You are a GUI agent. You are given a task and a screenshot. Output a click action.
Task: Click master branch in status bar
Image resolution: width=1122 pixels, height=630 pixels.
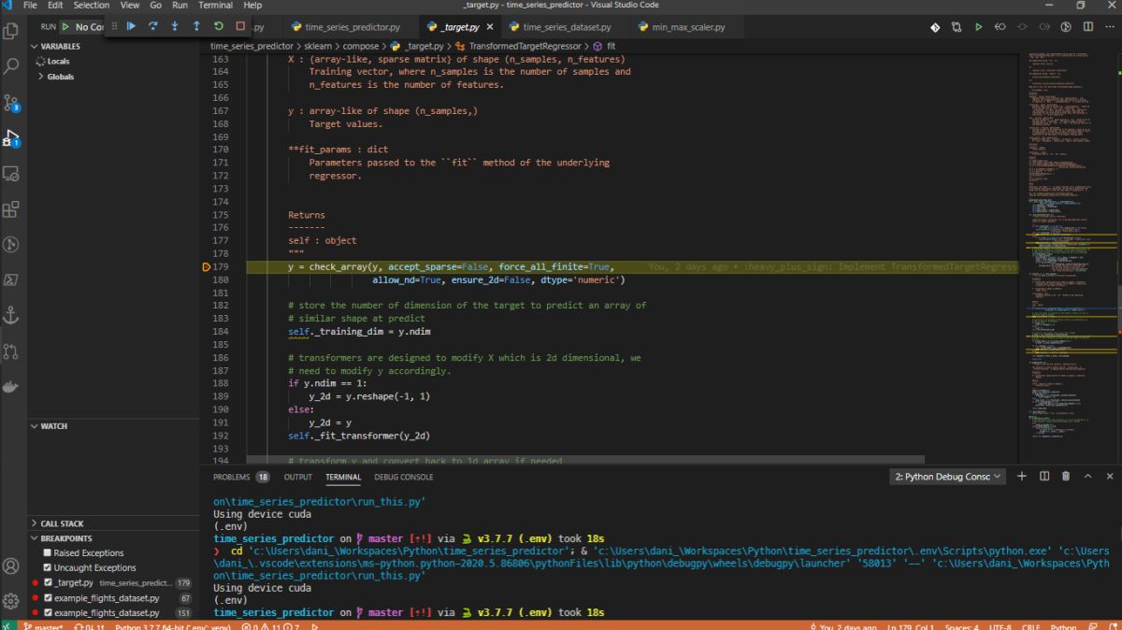pyautogui.click(x=42, y=626)
